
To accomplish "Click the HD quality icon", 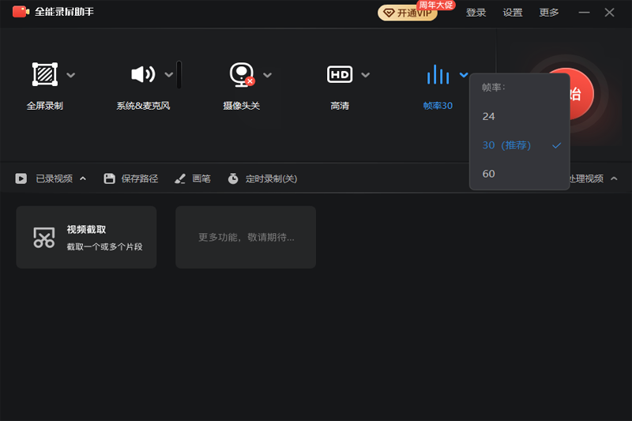I will 339,74.
